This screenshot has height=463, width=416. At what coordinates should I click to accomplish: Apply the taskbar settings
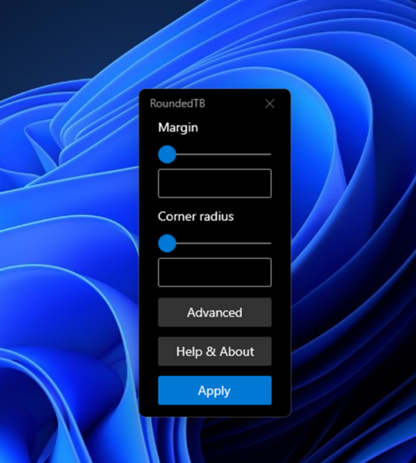(x=215, y=390)
